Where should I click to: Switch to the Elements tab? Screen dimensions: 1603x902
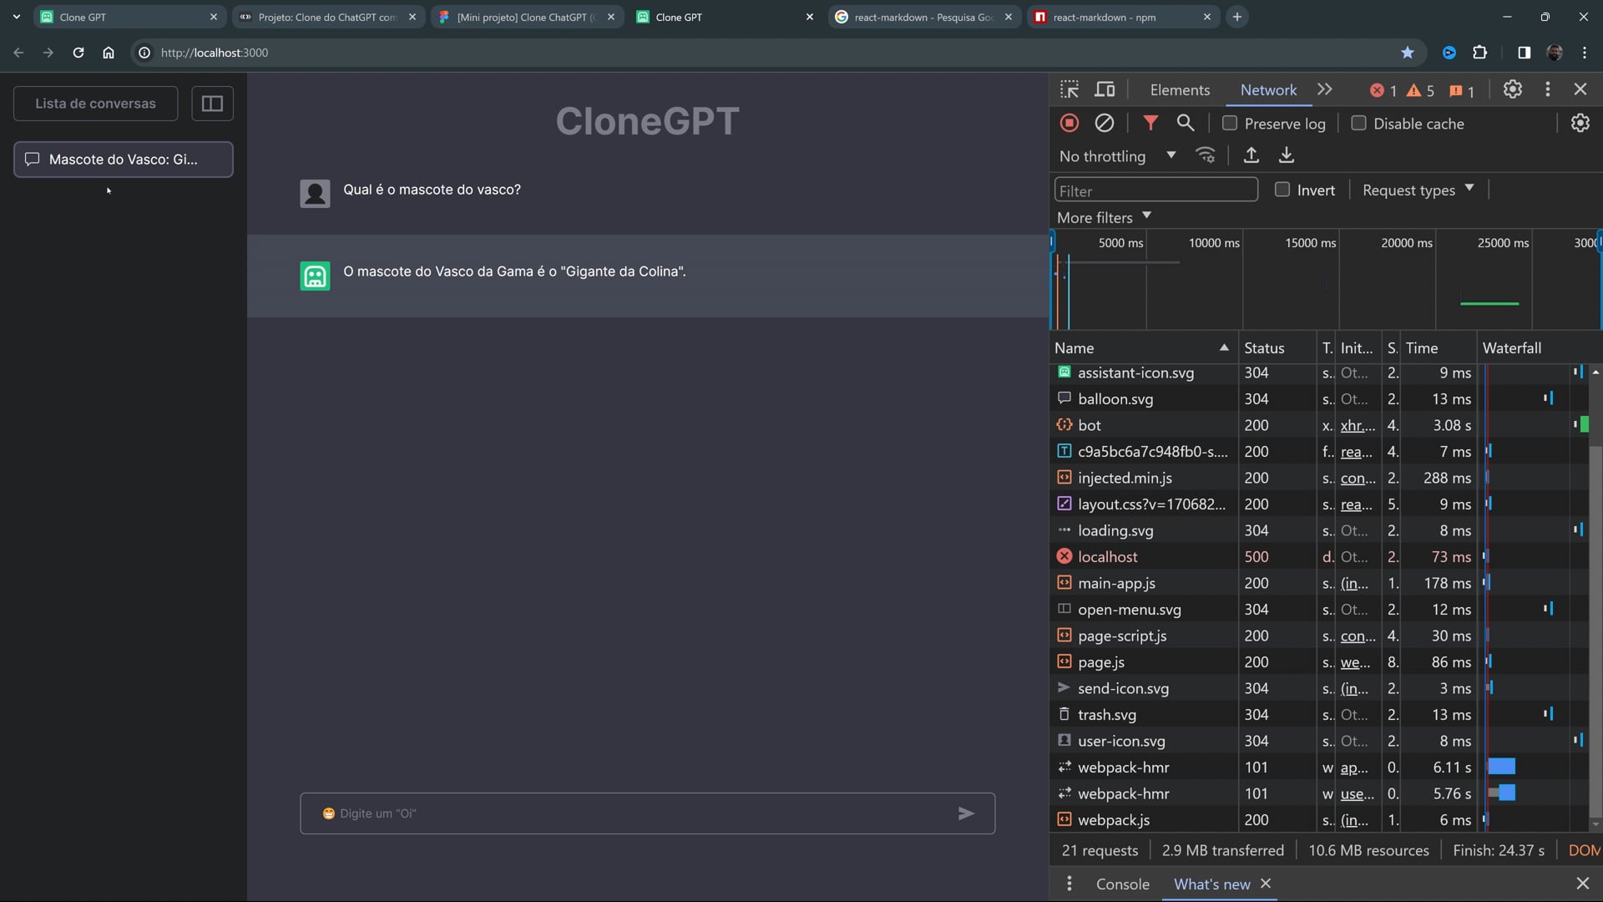pyautogui.click(x=1179, y=89)
